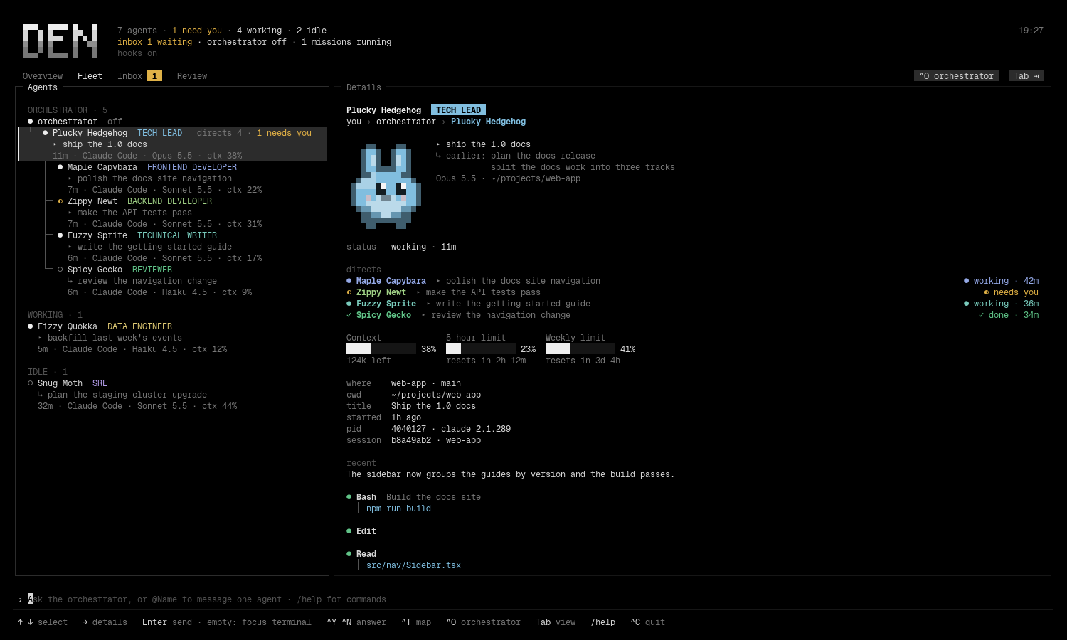Click green dot next to Bash entry

(349, 497)
